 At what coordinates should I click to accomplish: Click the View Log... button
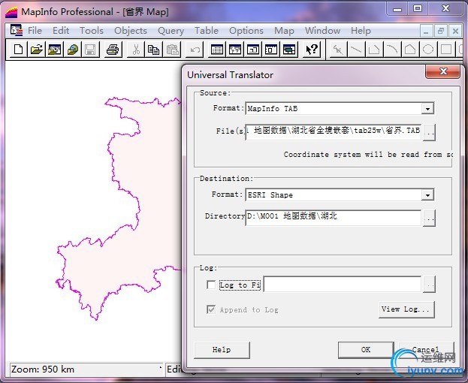(406, 309)
